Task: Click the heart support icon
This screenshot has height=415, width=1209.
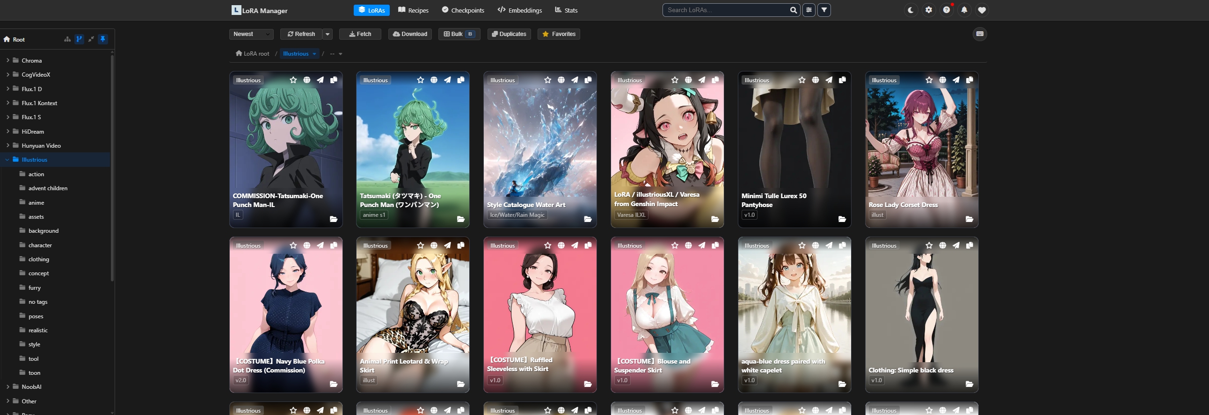Action: coord(982,10)
